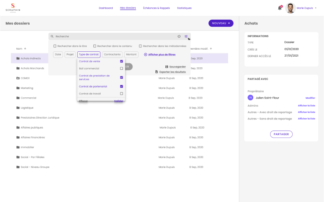Open the search filters settings icon
The height and width of the screenshot is (202, 324).
tap(186, 37)
